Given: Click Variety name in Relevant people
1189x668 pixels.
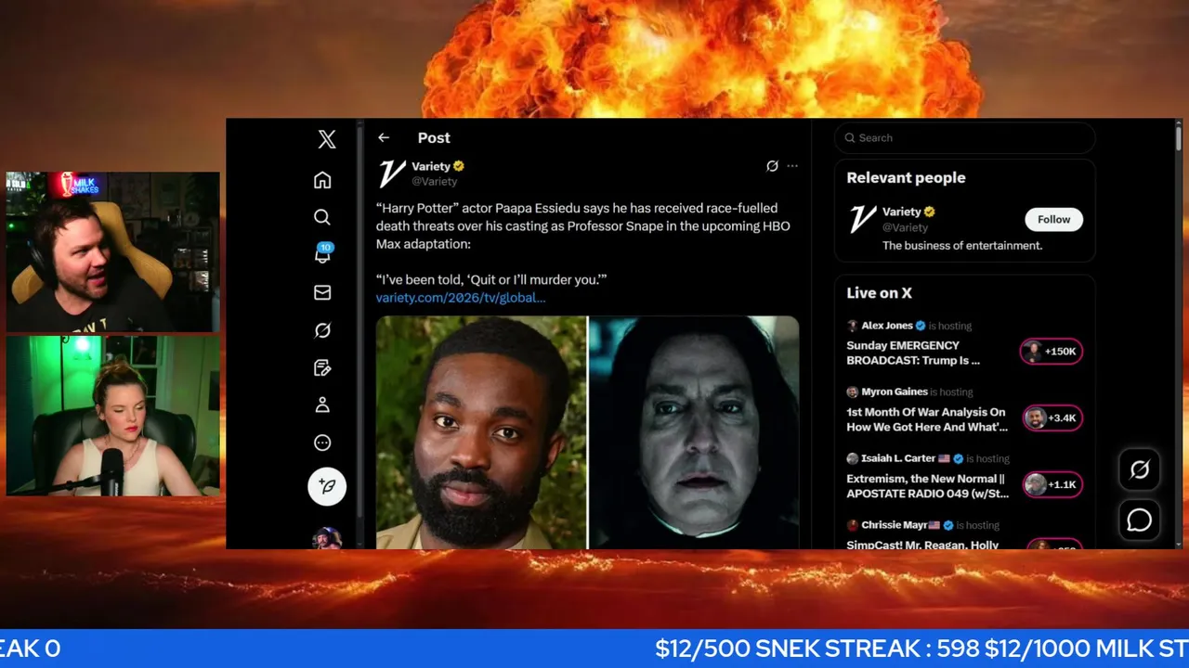Looking at the screenshot, I should 901,212.
